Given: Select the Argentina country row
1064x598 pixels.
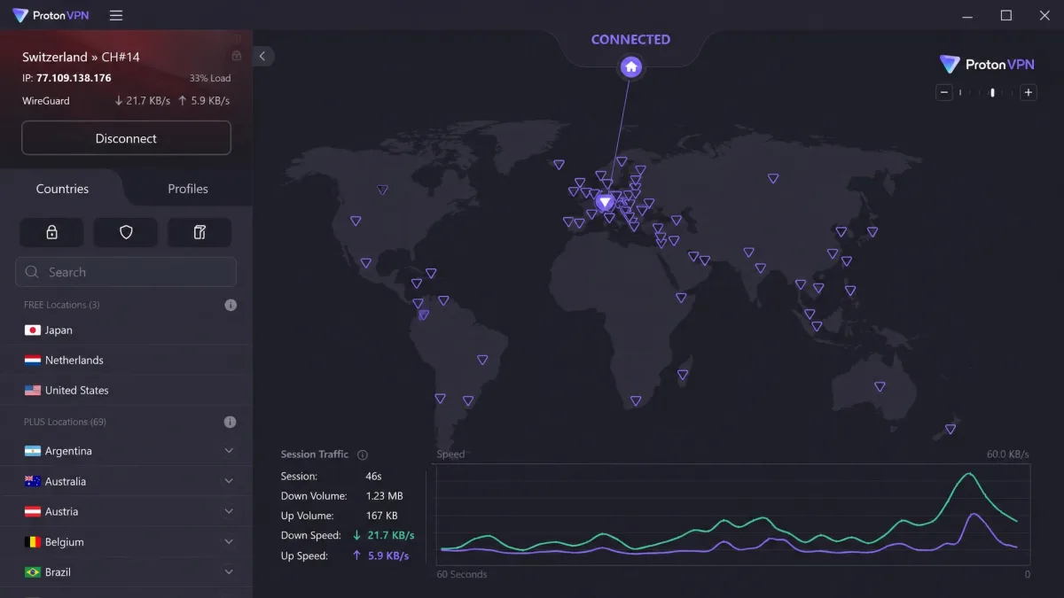Looking at the screenshot, I should pos(126,451).
